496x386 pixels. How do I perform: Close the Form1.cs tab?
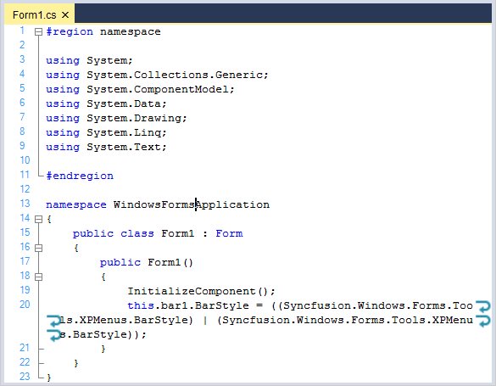pos(65,15)
